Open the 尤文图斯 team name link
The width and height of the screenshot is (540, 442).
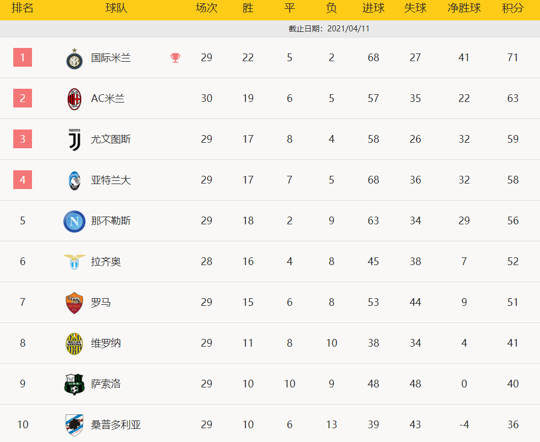coord(111,139)
